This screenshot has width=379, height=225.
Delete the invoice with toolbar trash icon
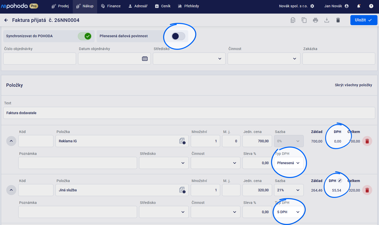tap(338, 20)
